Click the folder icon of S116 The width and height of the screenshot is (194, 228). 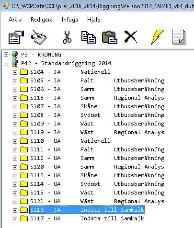[x=24, y=210]
